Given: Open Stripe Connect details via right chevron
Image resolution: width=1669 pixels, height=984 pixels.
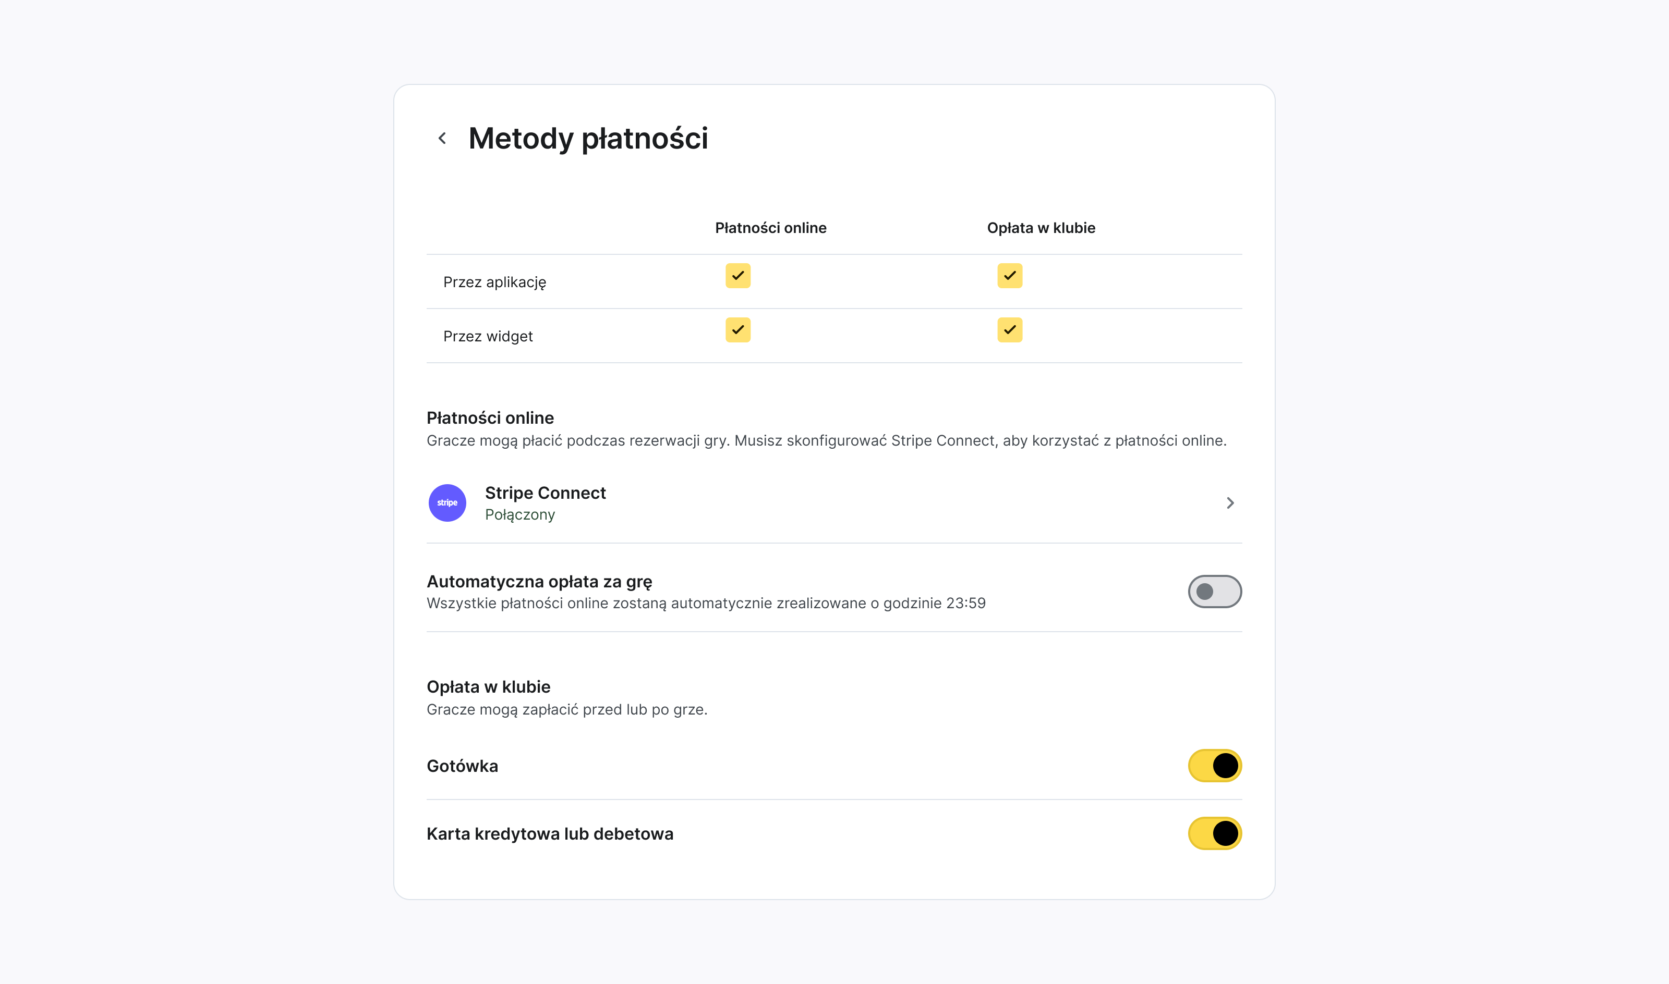Looking at the screenshot, I should [x=1230, y=502].
